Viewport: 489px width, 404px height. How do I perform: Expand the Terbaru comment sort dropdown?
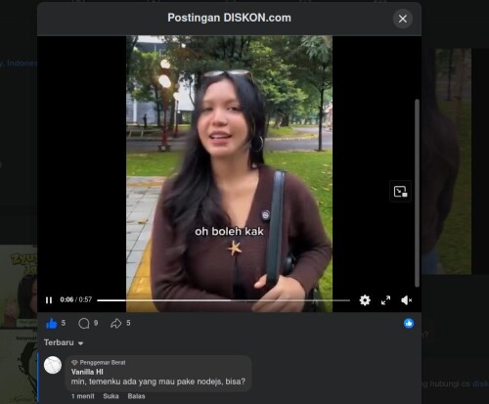64,342
